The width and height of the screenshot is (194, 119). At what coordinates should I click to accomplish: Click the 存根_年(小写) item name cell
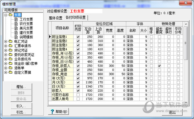coord(62,53)
